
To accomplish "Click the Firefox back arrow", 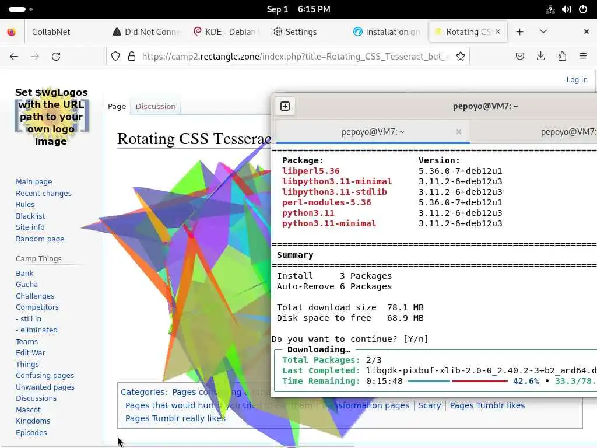I will point(14,57).
